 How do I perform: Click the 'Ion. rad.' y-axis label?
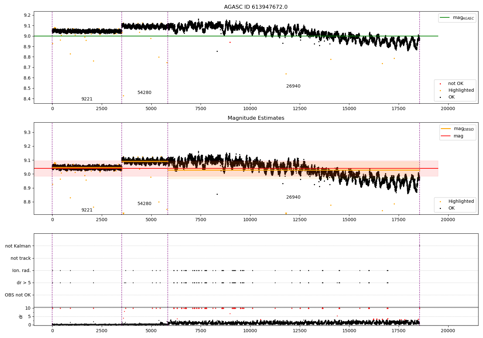point(22,271)
